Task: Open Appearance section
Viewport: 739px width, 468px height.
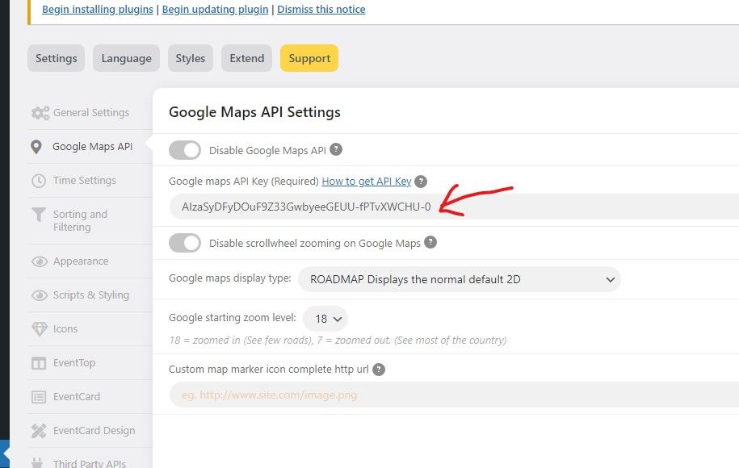Action: (x=90, y=261)
